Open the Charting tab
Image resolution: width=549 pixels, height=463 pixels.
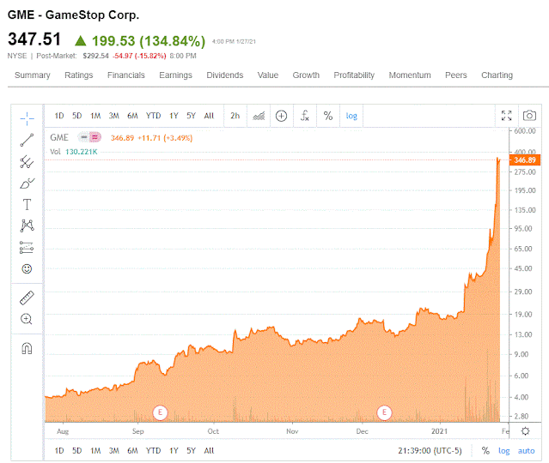497,75
